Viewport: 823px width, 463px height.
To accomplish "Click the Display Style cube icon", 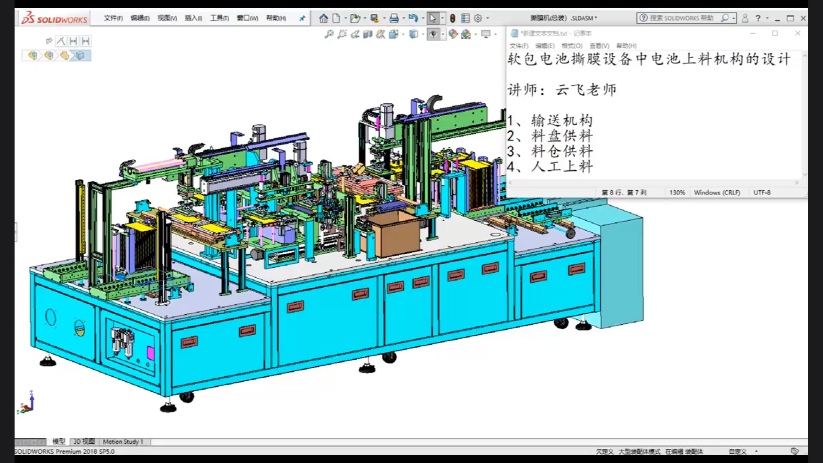I will point(414,34).
